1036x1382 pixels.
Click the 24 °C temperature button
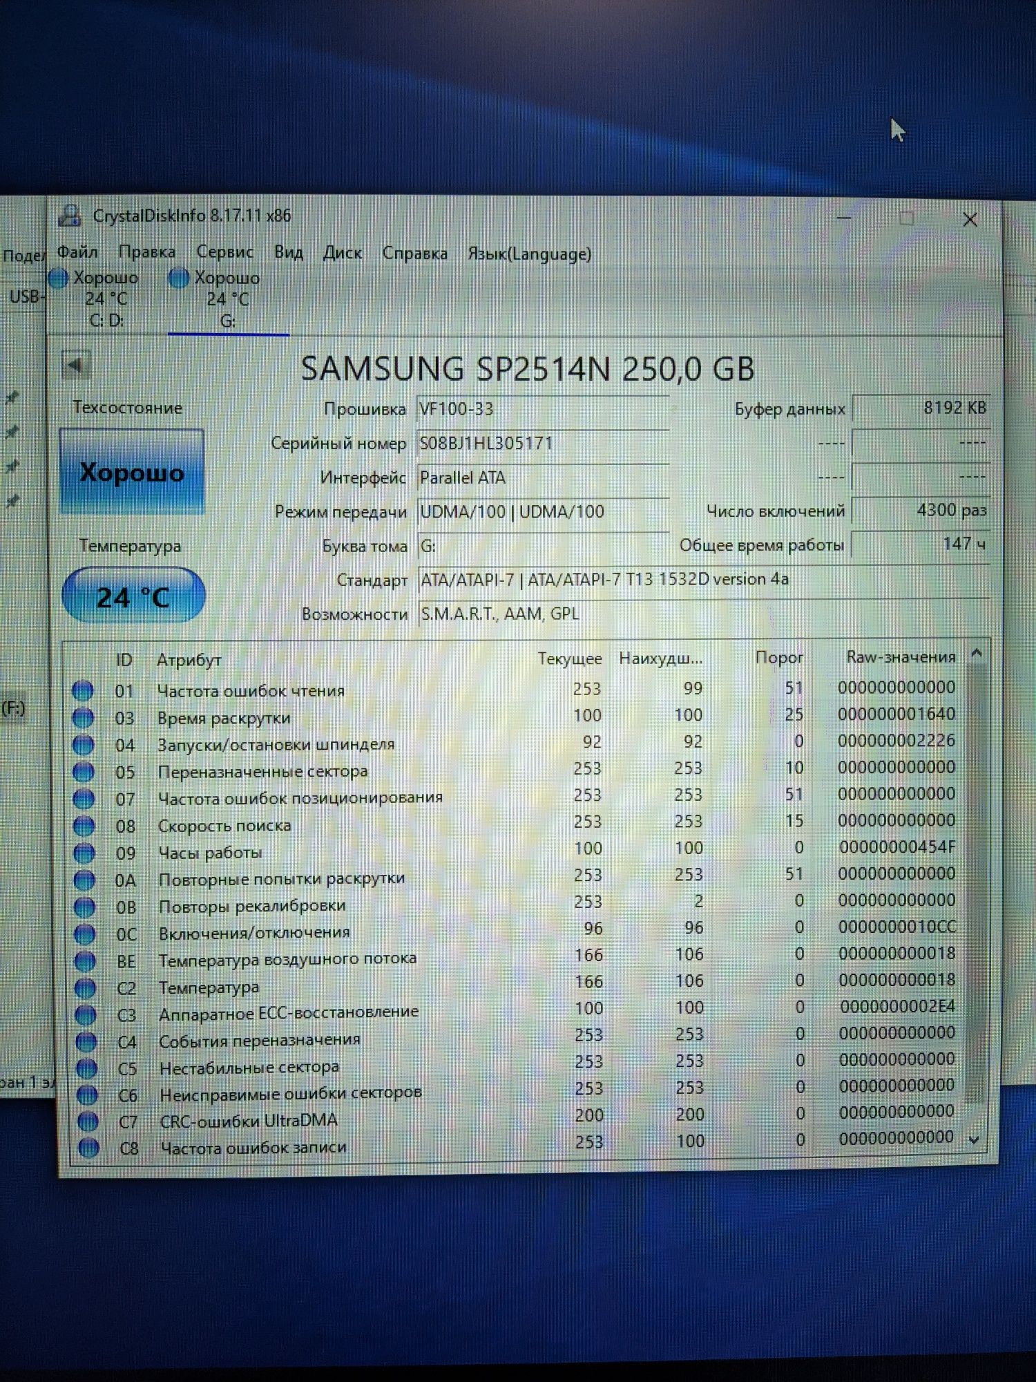[x=133, y=596]
